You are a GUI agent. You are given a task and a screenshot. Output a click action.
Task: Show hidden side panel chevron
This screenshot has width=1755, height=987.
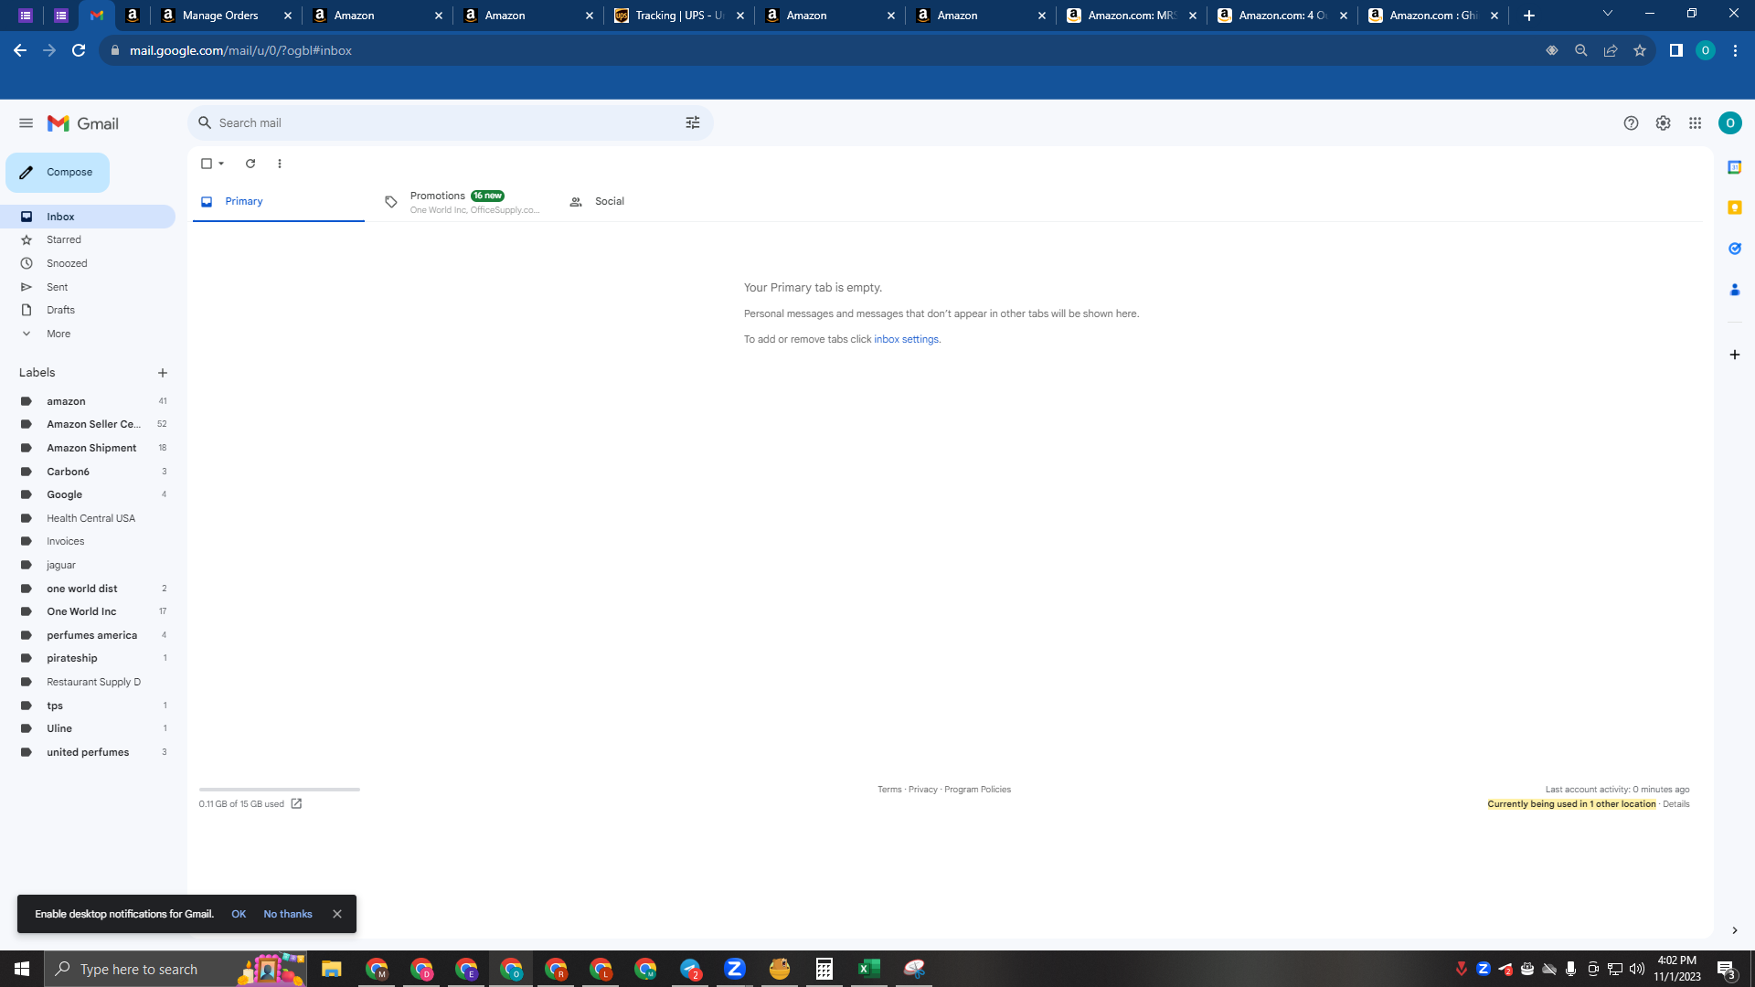(x=1734, y=930)
